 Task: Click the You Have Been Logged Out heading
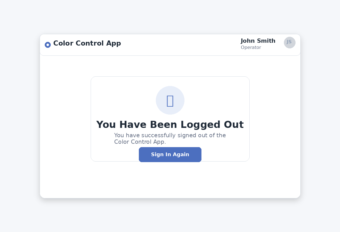[x=170, y=124]
